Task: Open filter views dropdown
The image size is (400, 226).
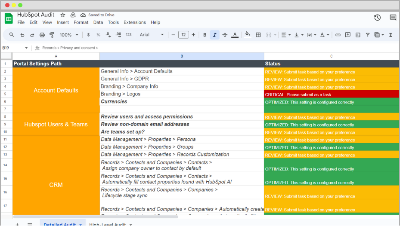Action: pyautogui.click(x=379, y=35)
